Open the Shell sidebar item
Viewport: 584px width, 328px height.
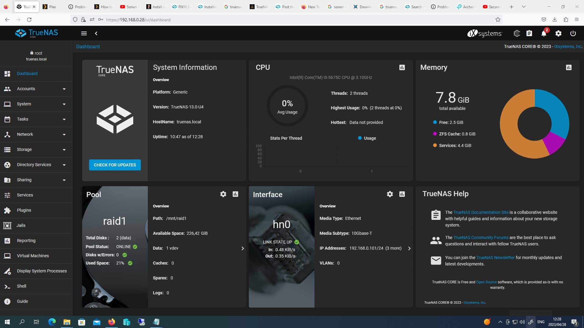click(x=36, y=286)
